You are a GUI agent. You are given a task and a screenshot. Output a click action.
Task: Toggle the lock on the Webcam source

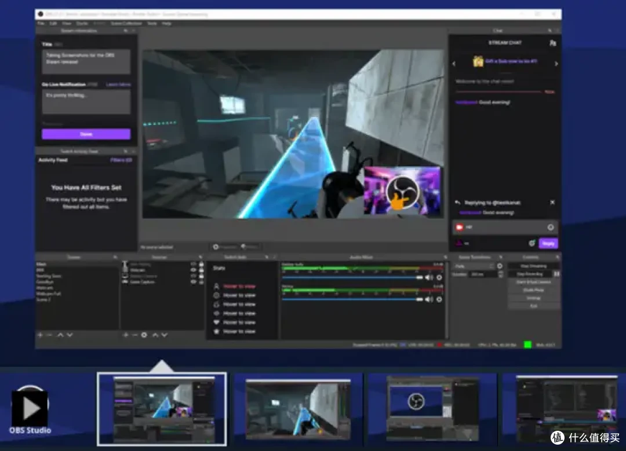pos(201,270)
